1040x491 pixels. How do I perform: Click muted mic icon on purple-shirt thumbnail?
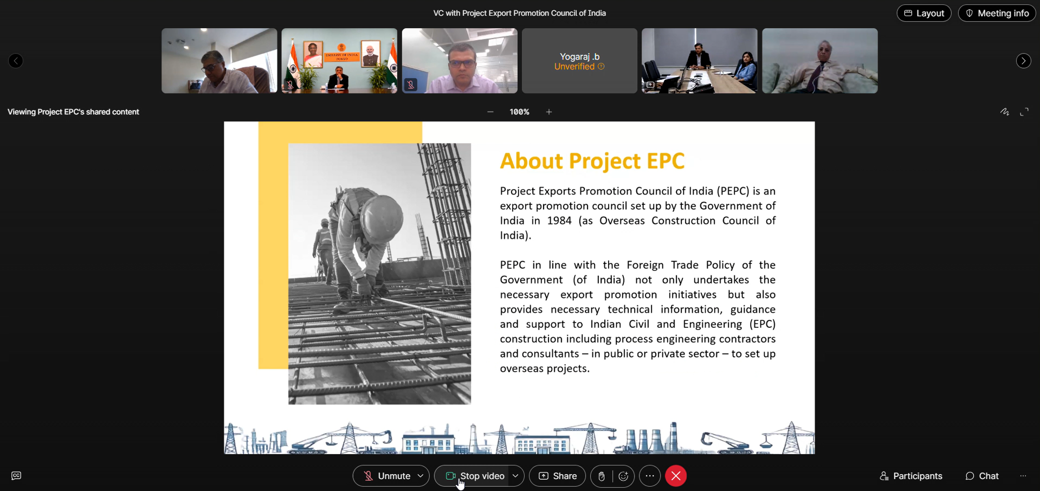coord(411,85)
